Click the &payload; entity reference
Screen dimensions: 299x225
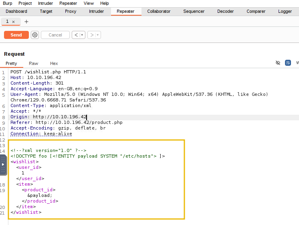point(40,195)
